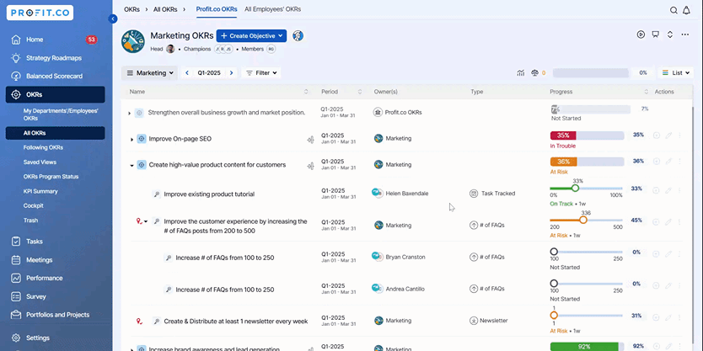Screen dimensions: 703x351
Task: Go to next period after Q1-2025
Action: [x=231, y=73]
